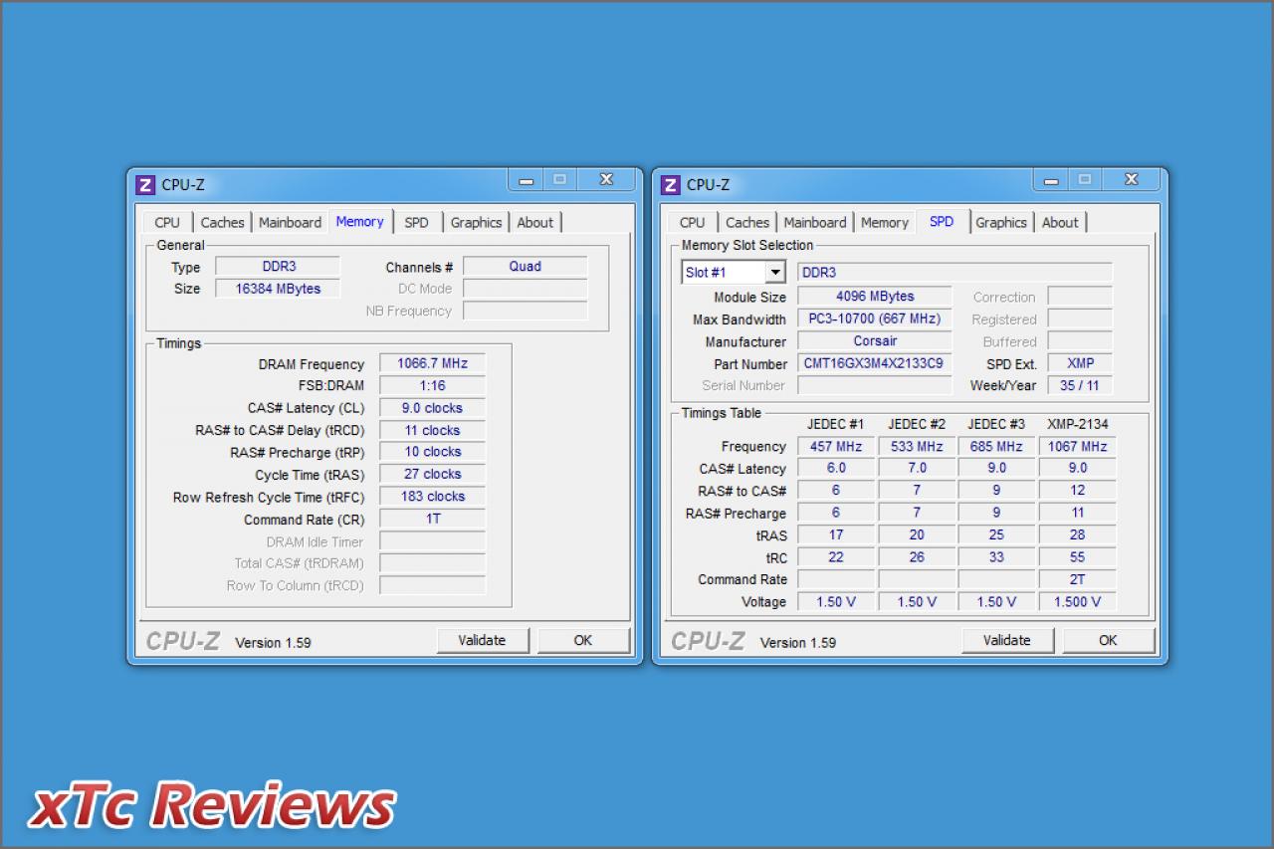Viewport: 1274px width, 849px height.
Task: Minimize the right CPU-Z window
Action: point(1051,179)
